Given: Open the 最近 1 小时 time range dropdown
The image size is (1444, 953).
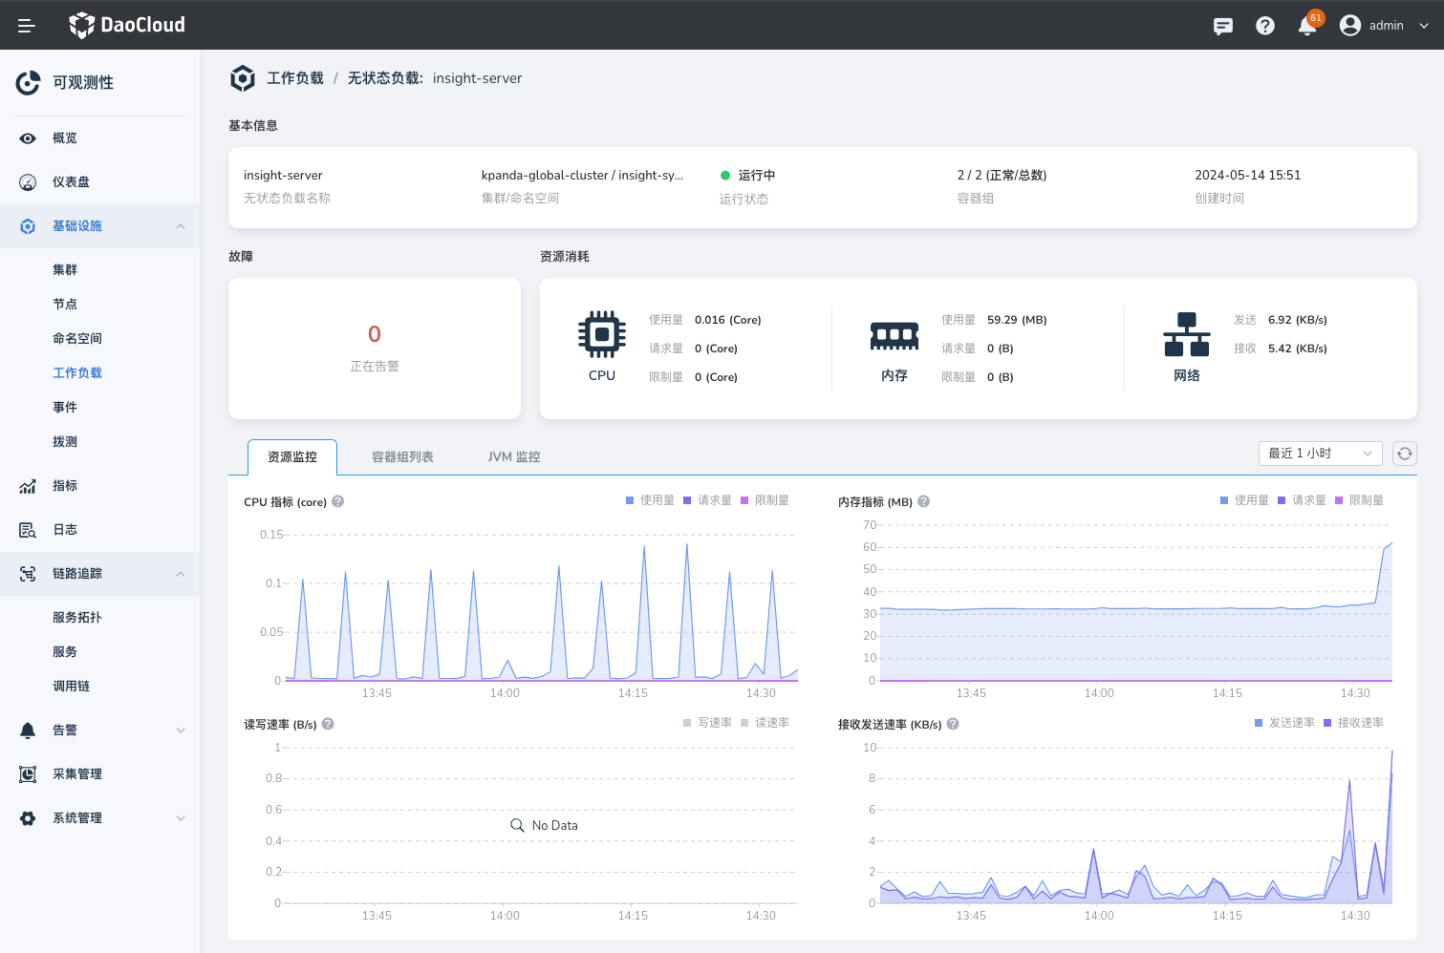Looking at the screenshot, I should click(1319, 454).
